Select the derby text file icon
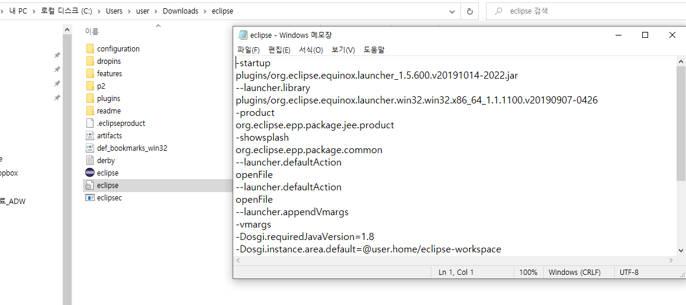Screen dimensions: 686x305 90,160
